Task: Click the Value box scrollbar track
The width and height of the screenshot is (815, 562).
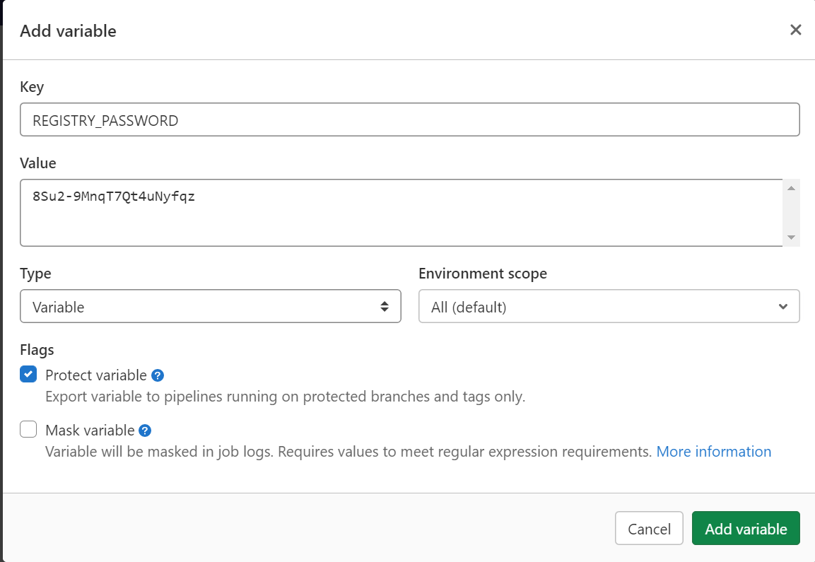Action: click(792, 213)
